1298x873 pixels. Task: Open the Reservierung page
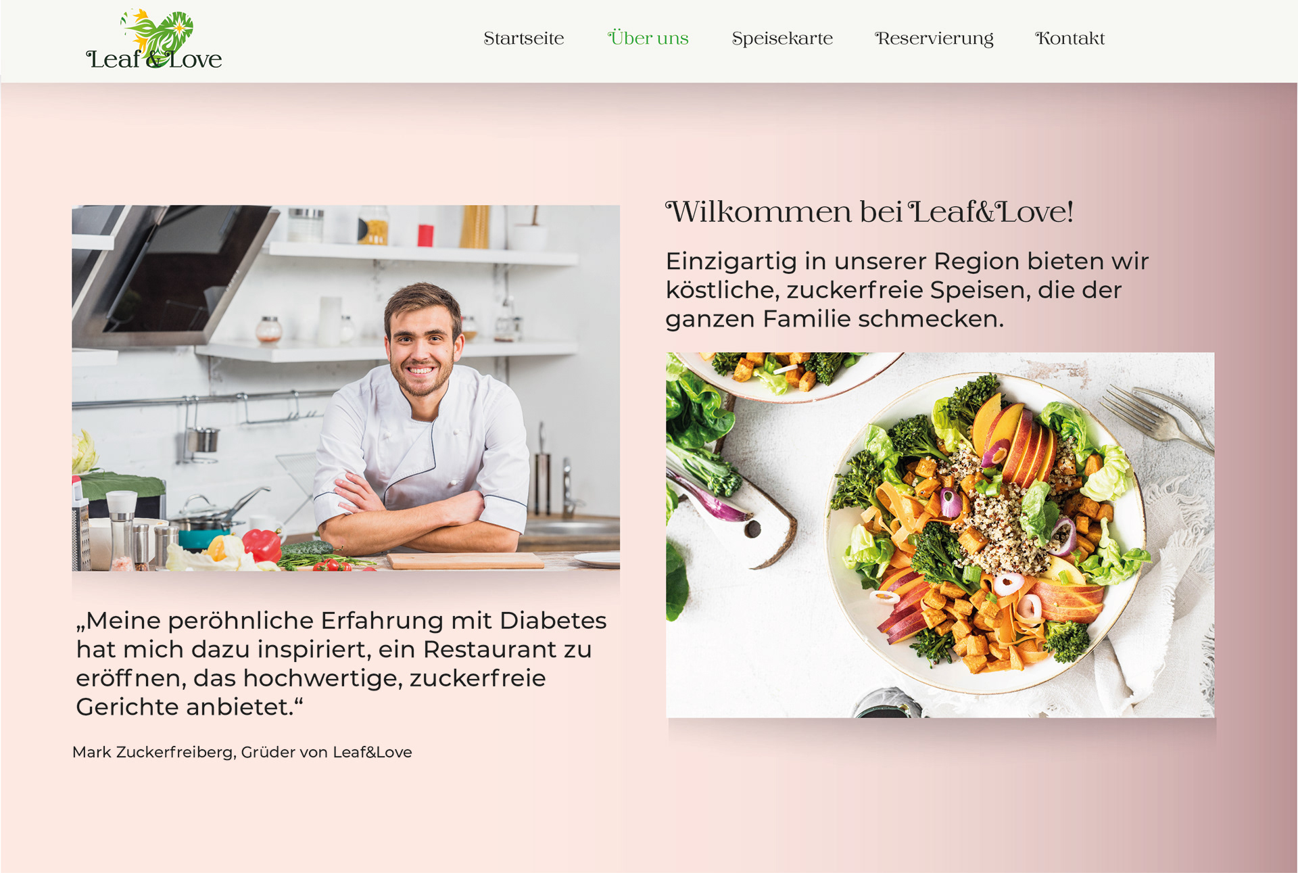[x=934, y=39]
